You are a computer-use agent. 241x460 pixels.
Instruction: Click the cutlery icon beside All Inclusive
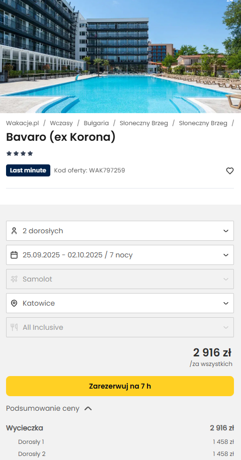14,327
